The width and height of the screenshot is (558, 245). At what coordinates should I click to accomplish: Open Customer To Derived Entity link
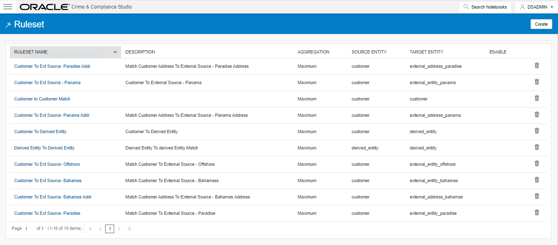tap(40, 131)
